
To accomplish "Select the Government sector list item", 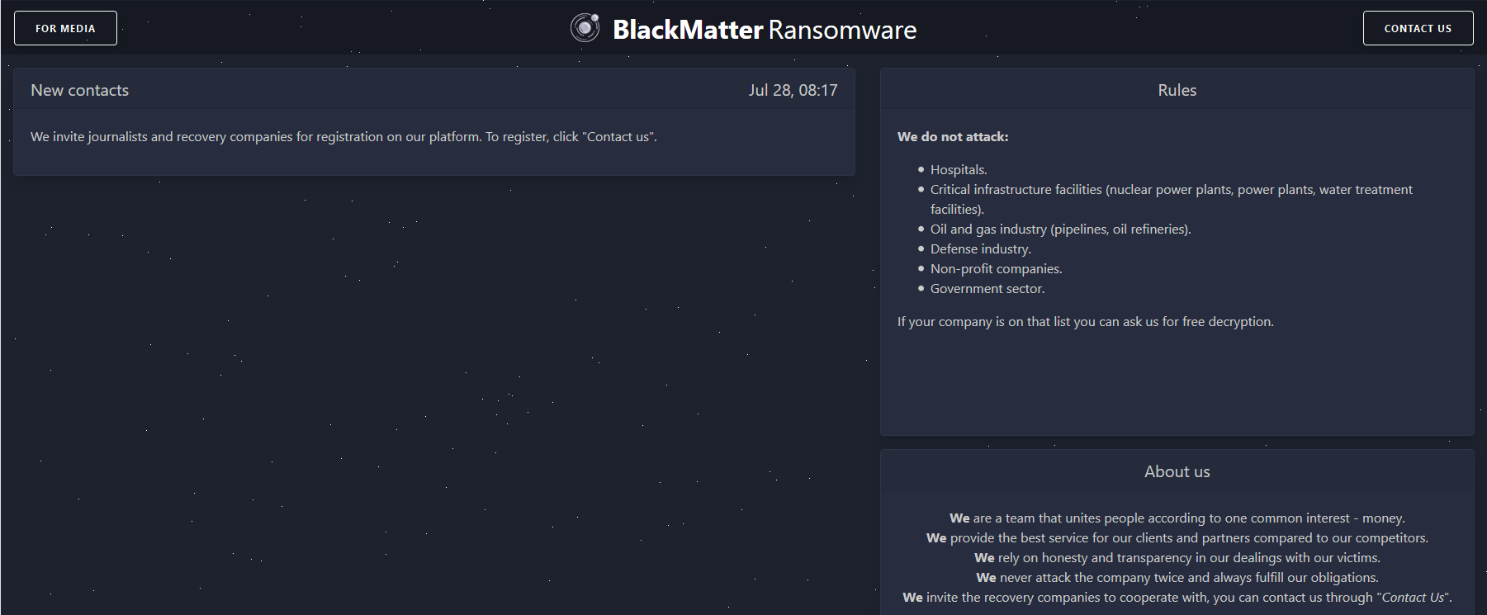I will pyautogui.click(x=987, y=289).
